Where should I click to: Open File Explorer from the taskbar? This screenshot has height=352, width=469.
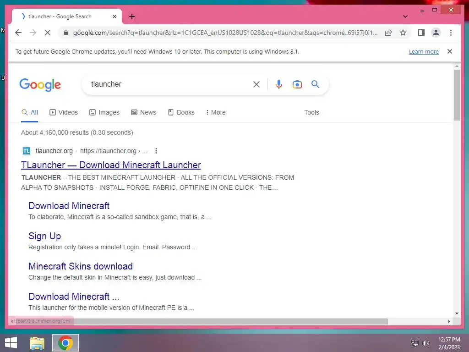click(37, 343)
